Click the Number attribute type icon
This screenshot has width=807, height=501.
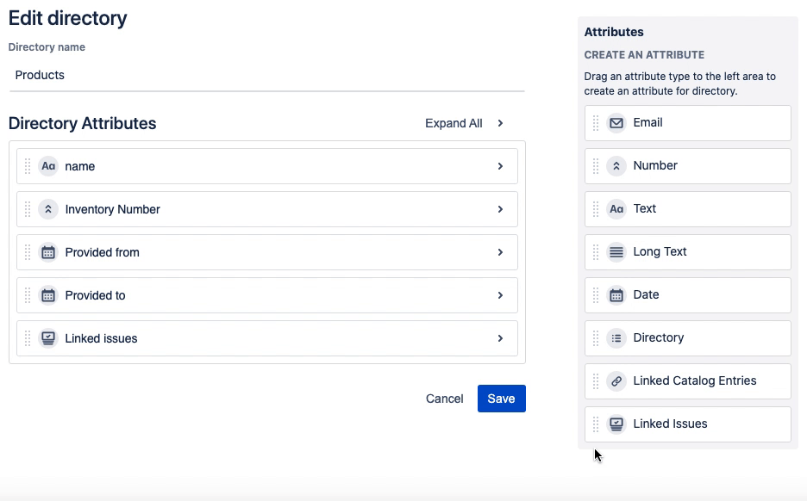(616, 166)
